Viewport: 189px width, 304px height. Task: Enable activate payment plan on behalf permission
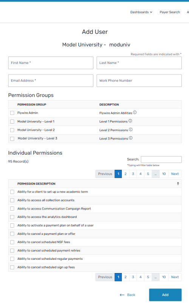[12, 225]
